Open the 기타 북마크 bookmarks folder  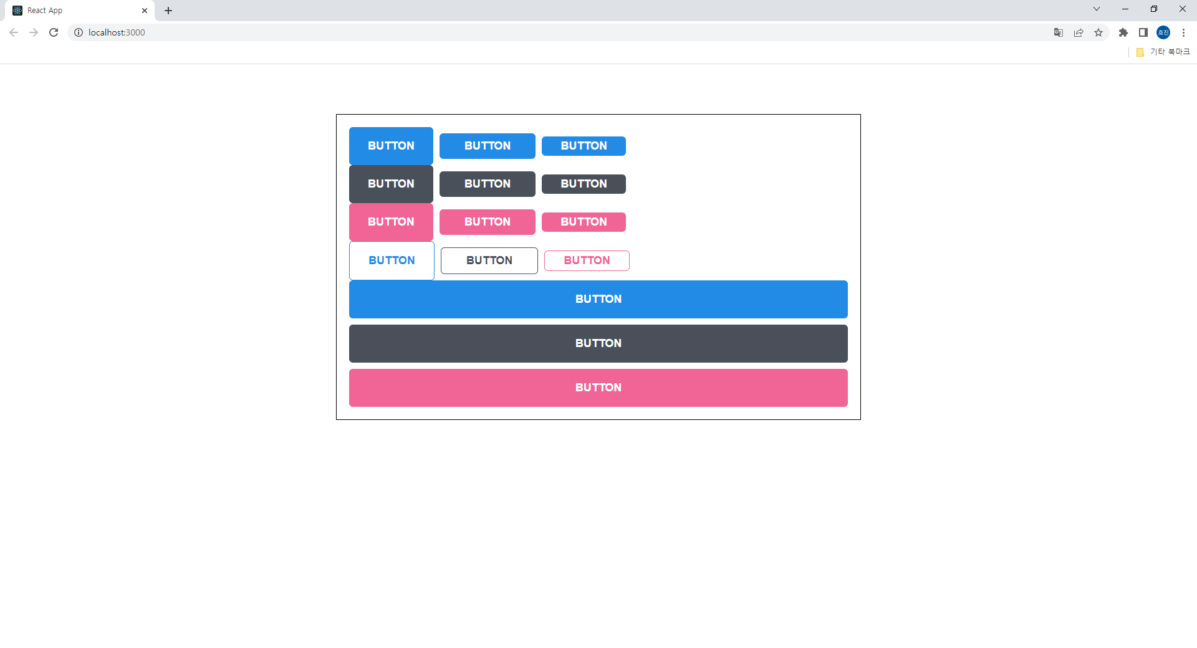pyautogui.click(x=1163, y=52)
